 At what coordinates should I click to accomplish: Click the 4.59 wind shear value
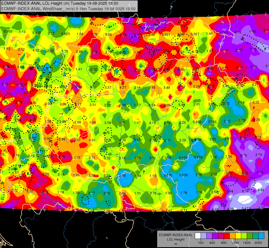point(198,140)
